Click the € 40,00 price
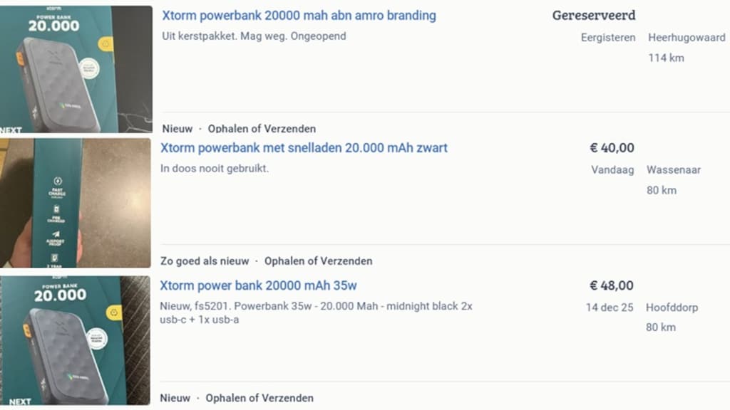The height and width of the screenshot is (410, 730). coord(612,148)
